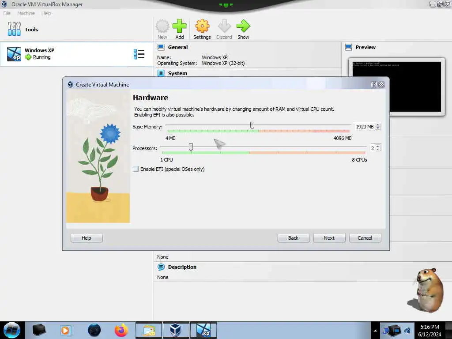Open the File menu
The width and height of the screenshot is (452, 339).
click(7, 13)
